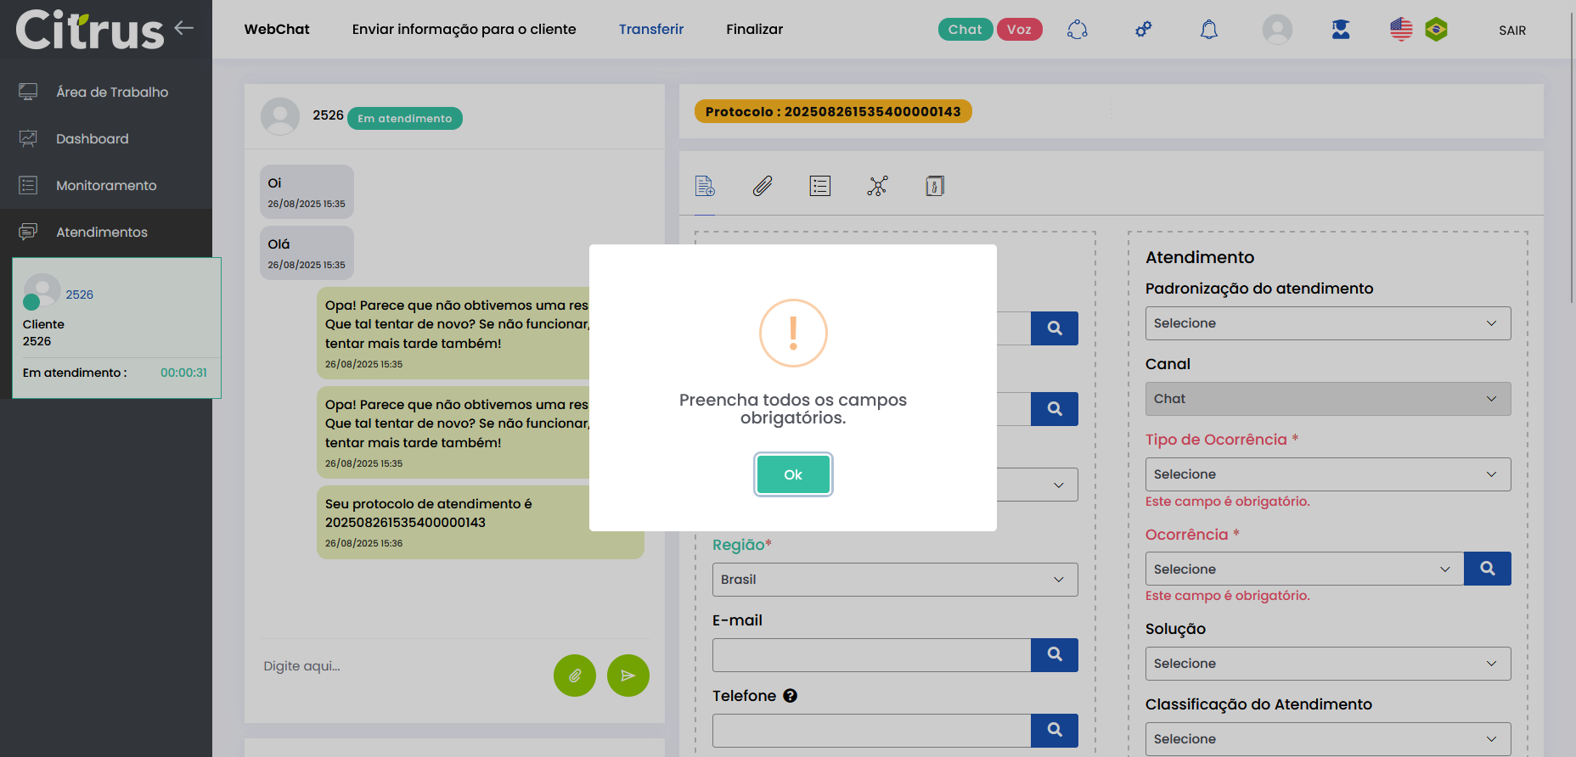
Task: Go to Dashboard in the sidebar
Action: (x=93, y=138)
